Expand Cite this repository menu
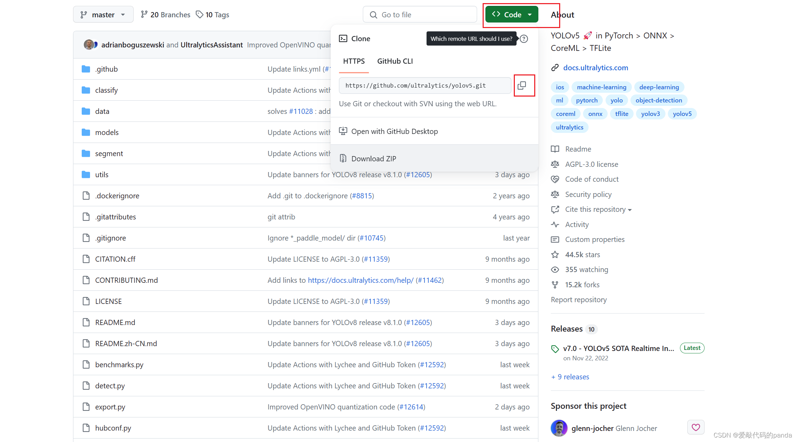Viewport: 797px width, 442px height. pyautogui.click(x=598, y=209)
